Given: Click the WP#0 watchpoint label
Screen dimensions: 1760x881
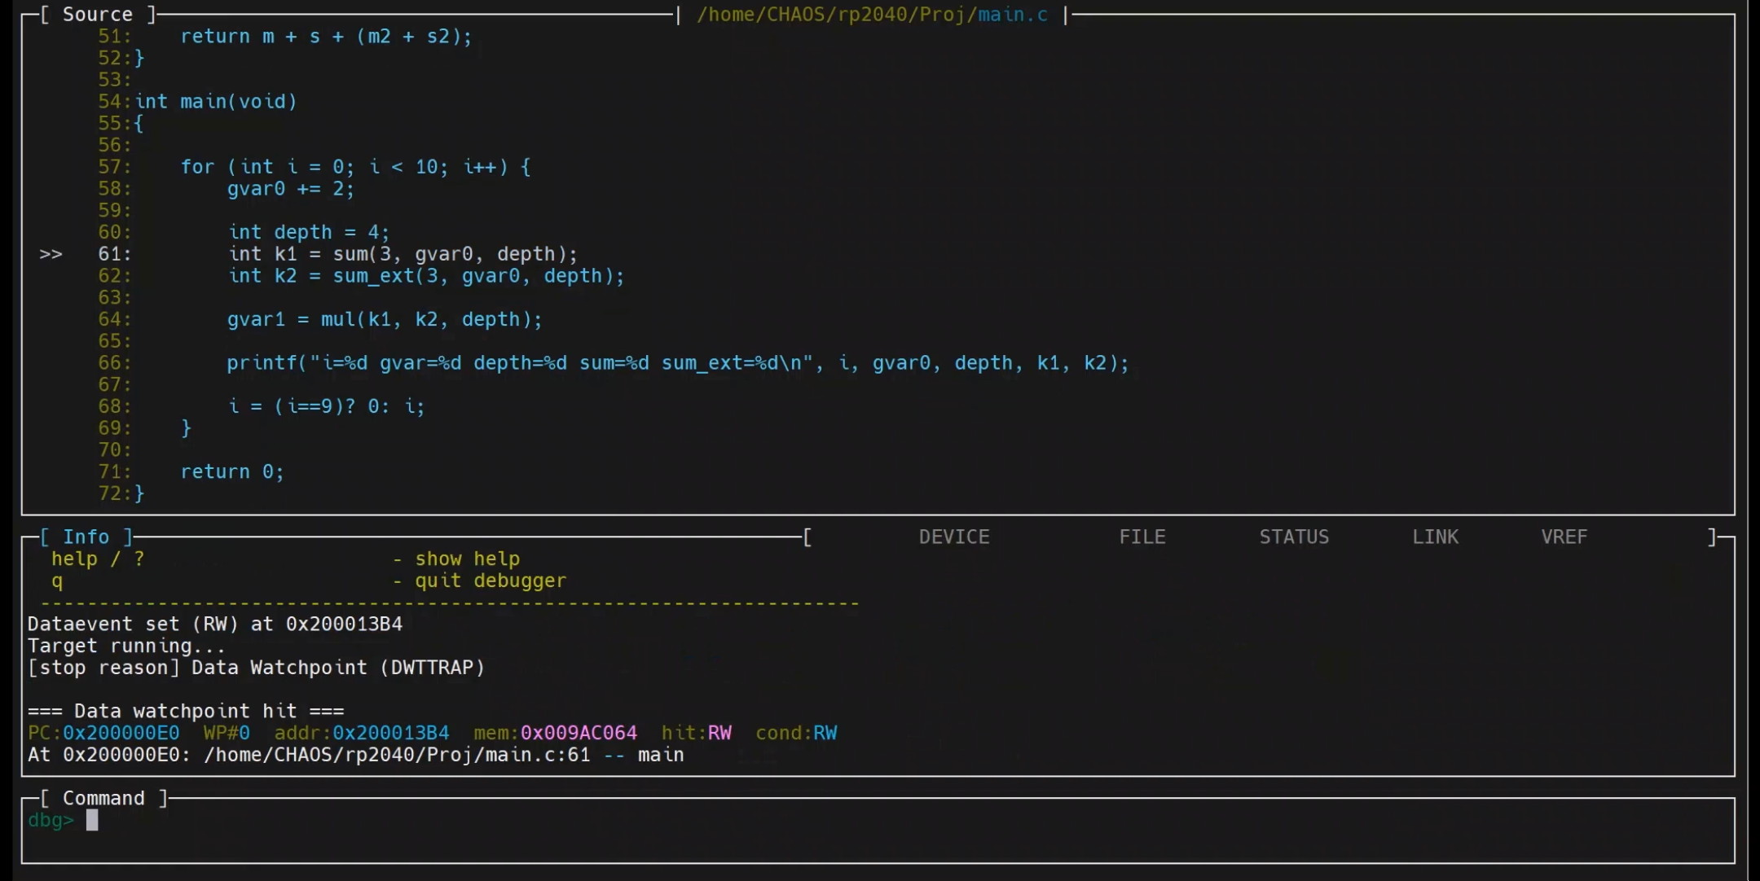Looking at the screenshot, I should [227, 733].
